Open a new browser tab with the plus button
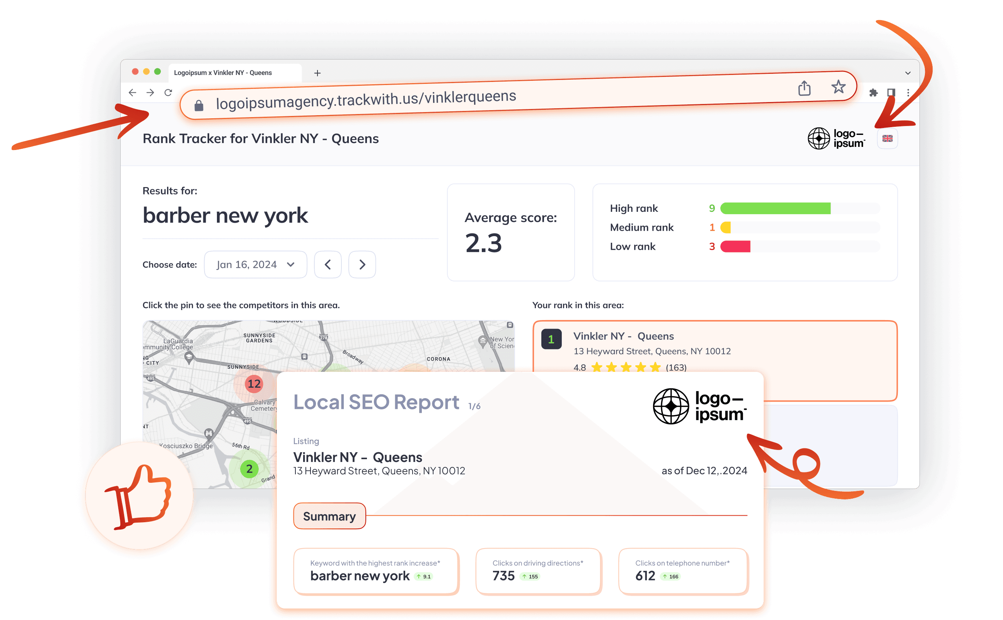This screenshot has height=620, width=1003. [x=317, y=73]
